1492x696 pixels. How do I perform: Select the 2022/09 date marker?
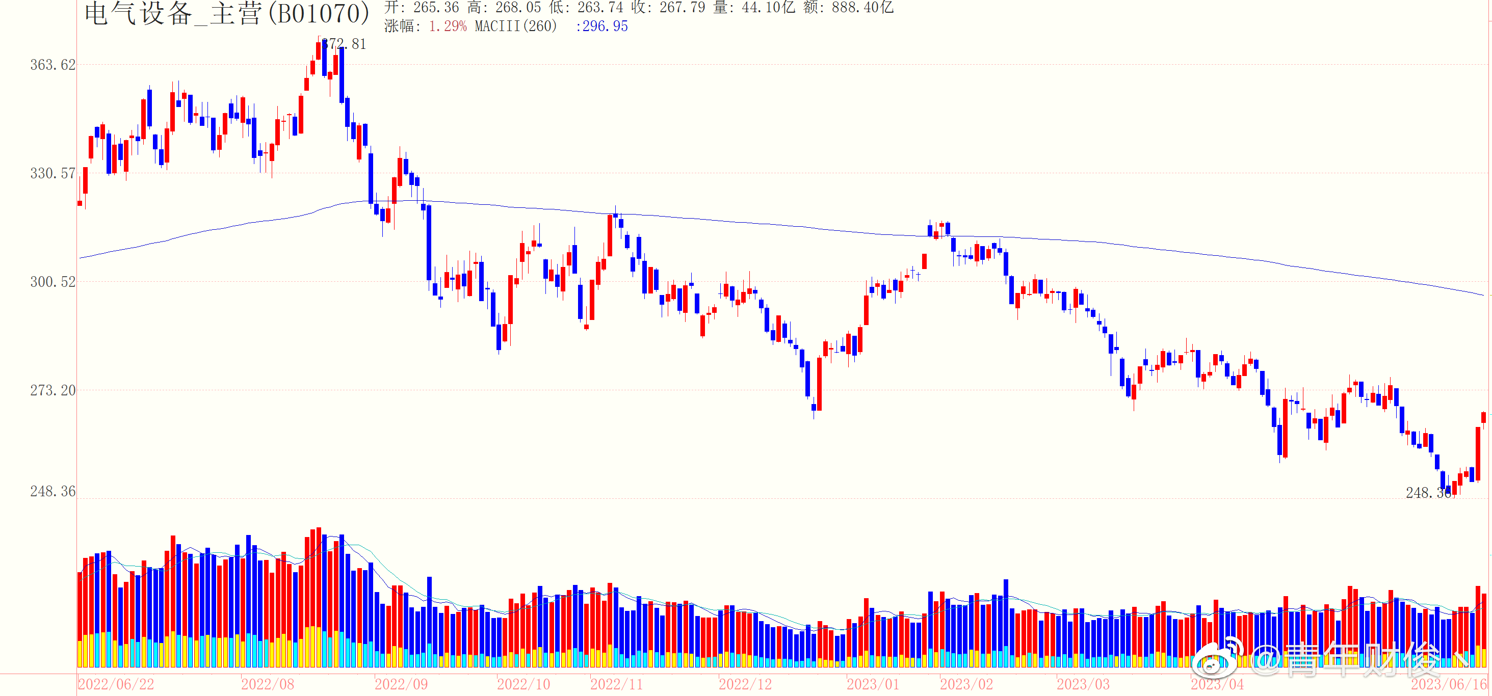tap(401, 684)
